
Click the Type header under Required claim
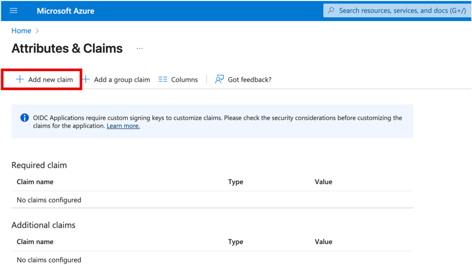(x=236, y=182)
